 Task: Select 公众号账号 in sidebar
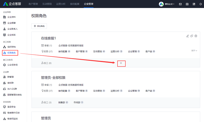tap(12, 65)
